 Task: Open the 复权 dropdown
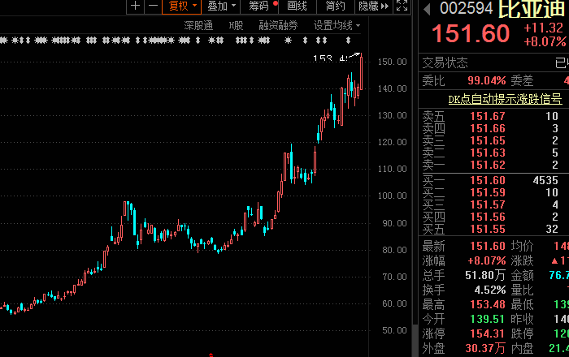click(x=181, y=6)
